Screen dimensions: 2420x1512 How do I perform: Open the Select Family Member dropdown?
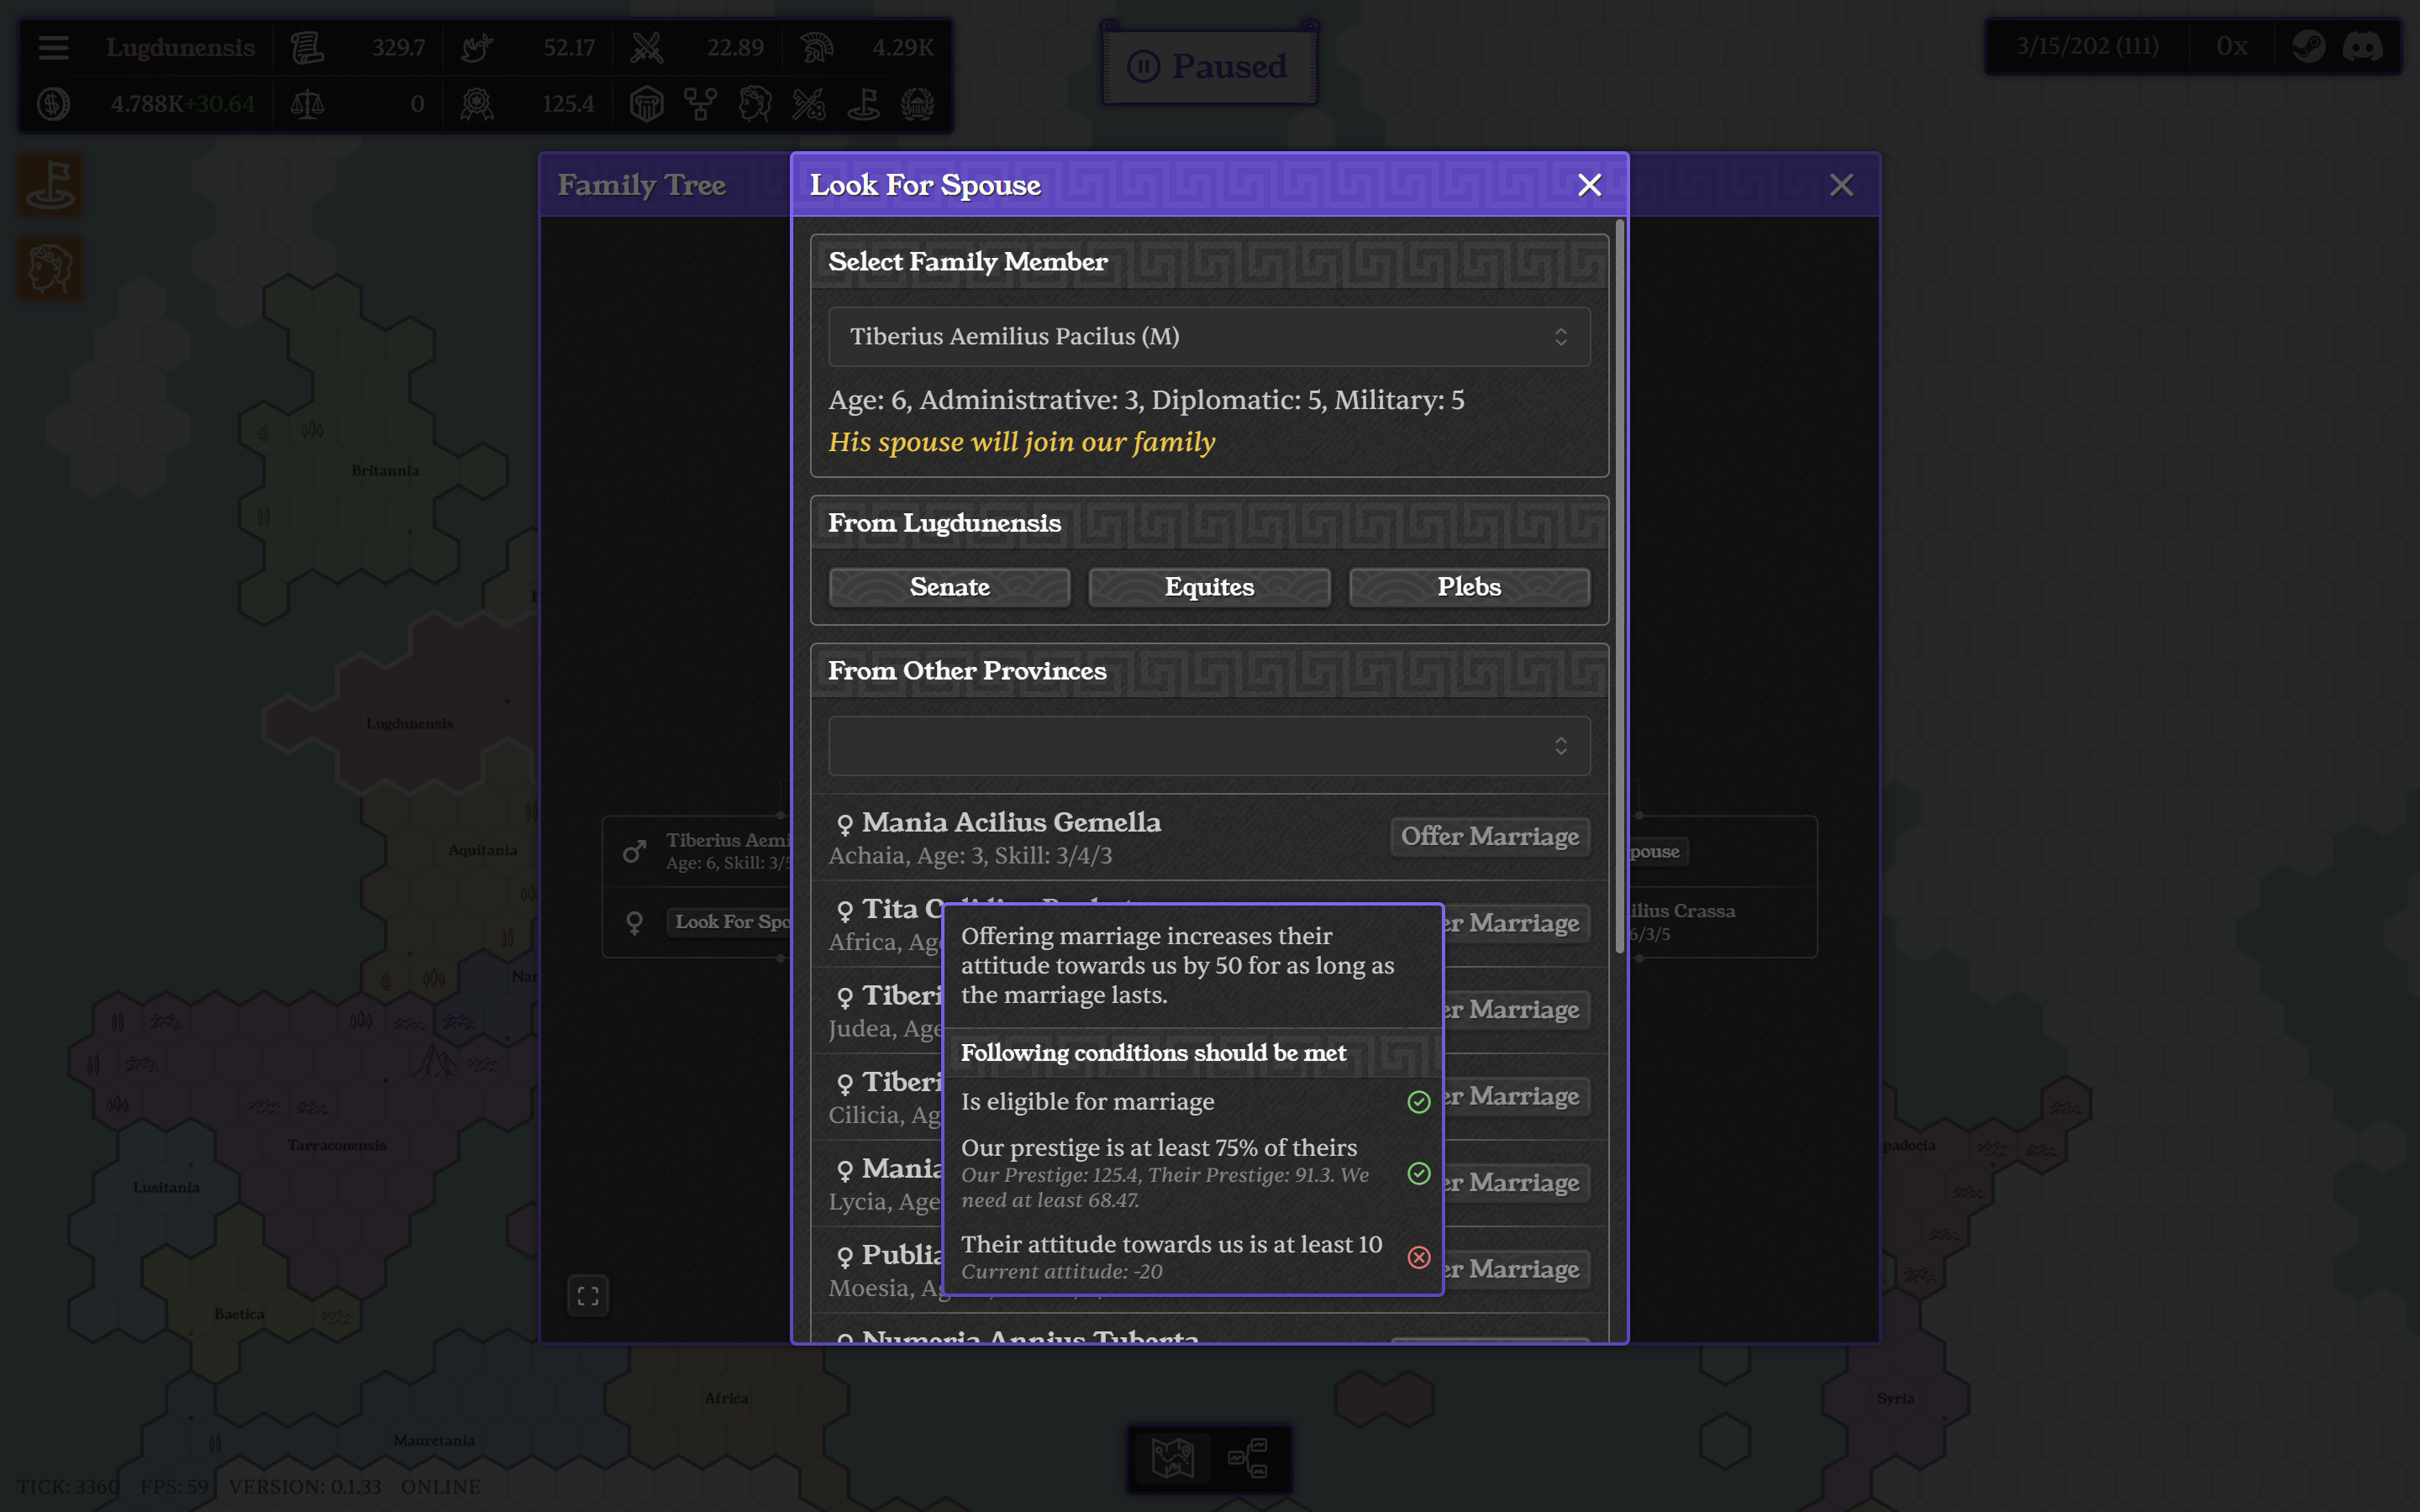tap(1209, 337)
